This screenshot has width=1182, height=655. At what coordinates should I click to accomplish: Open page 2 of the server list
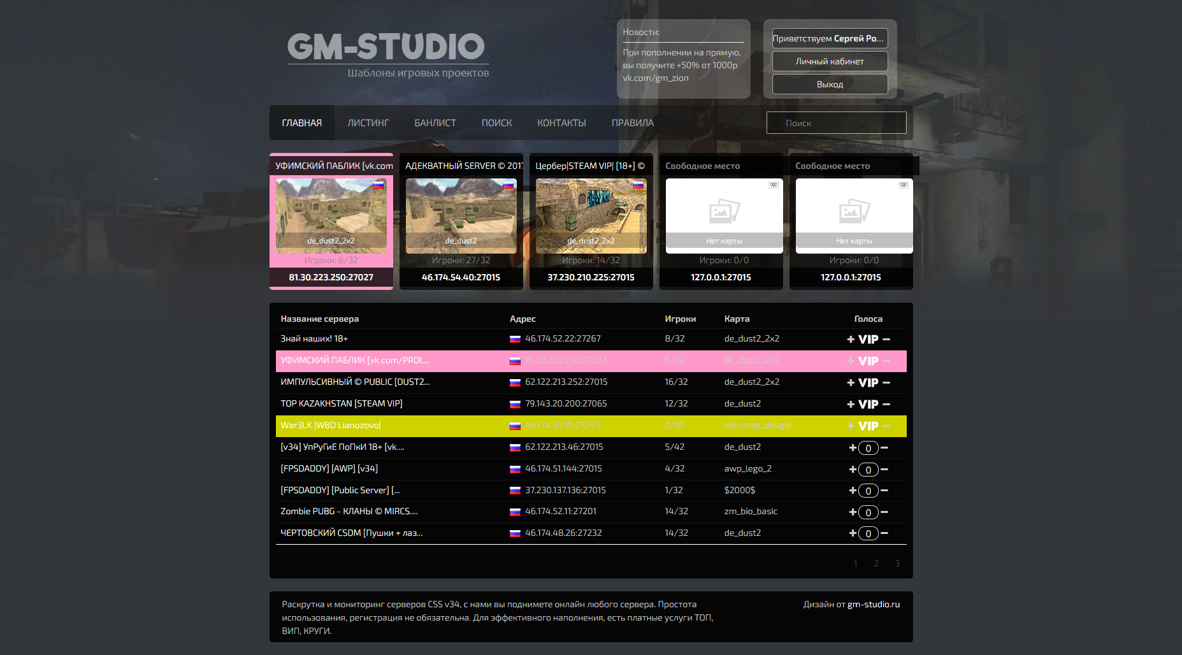pyautogui.click(x=876, y=563)
